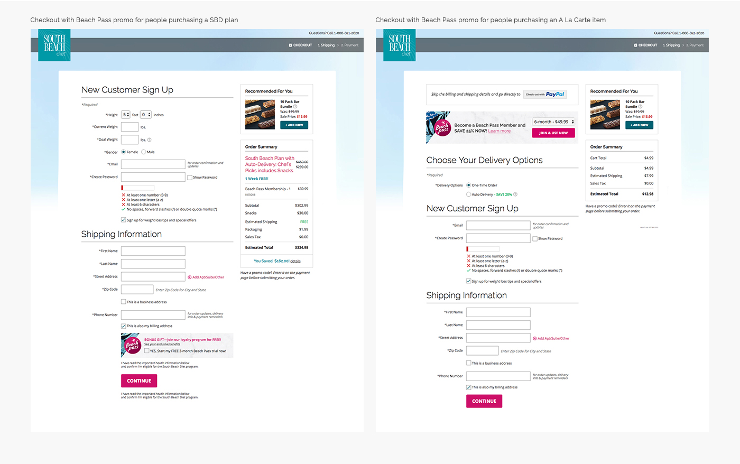Screen dimensions: 740x464
Task: Click Email field in right mockup
Action: [x=498, y=226]
